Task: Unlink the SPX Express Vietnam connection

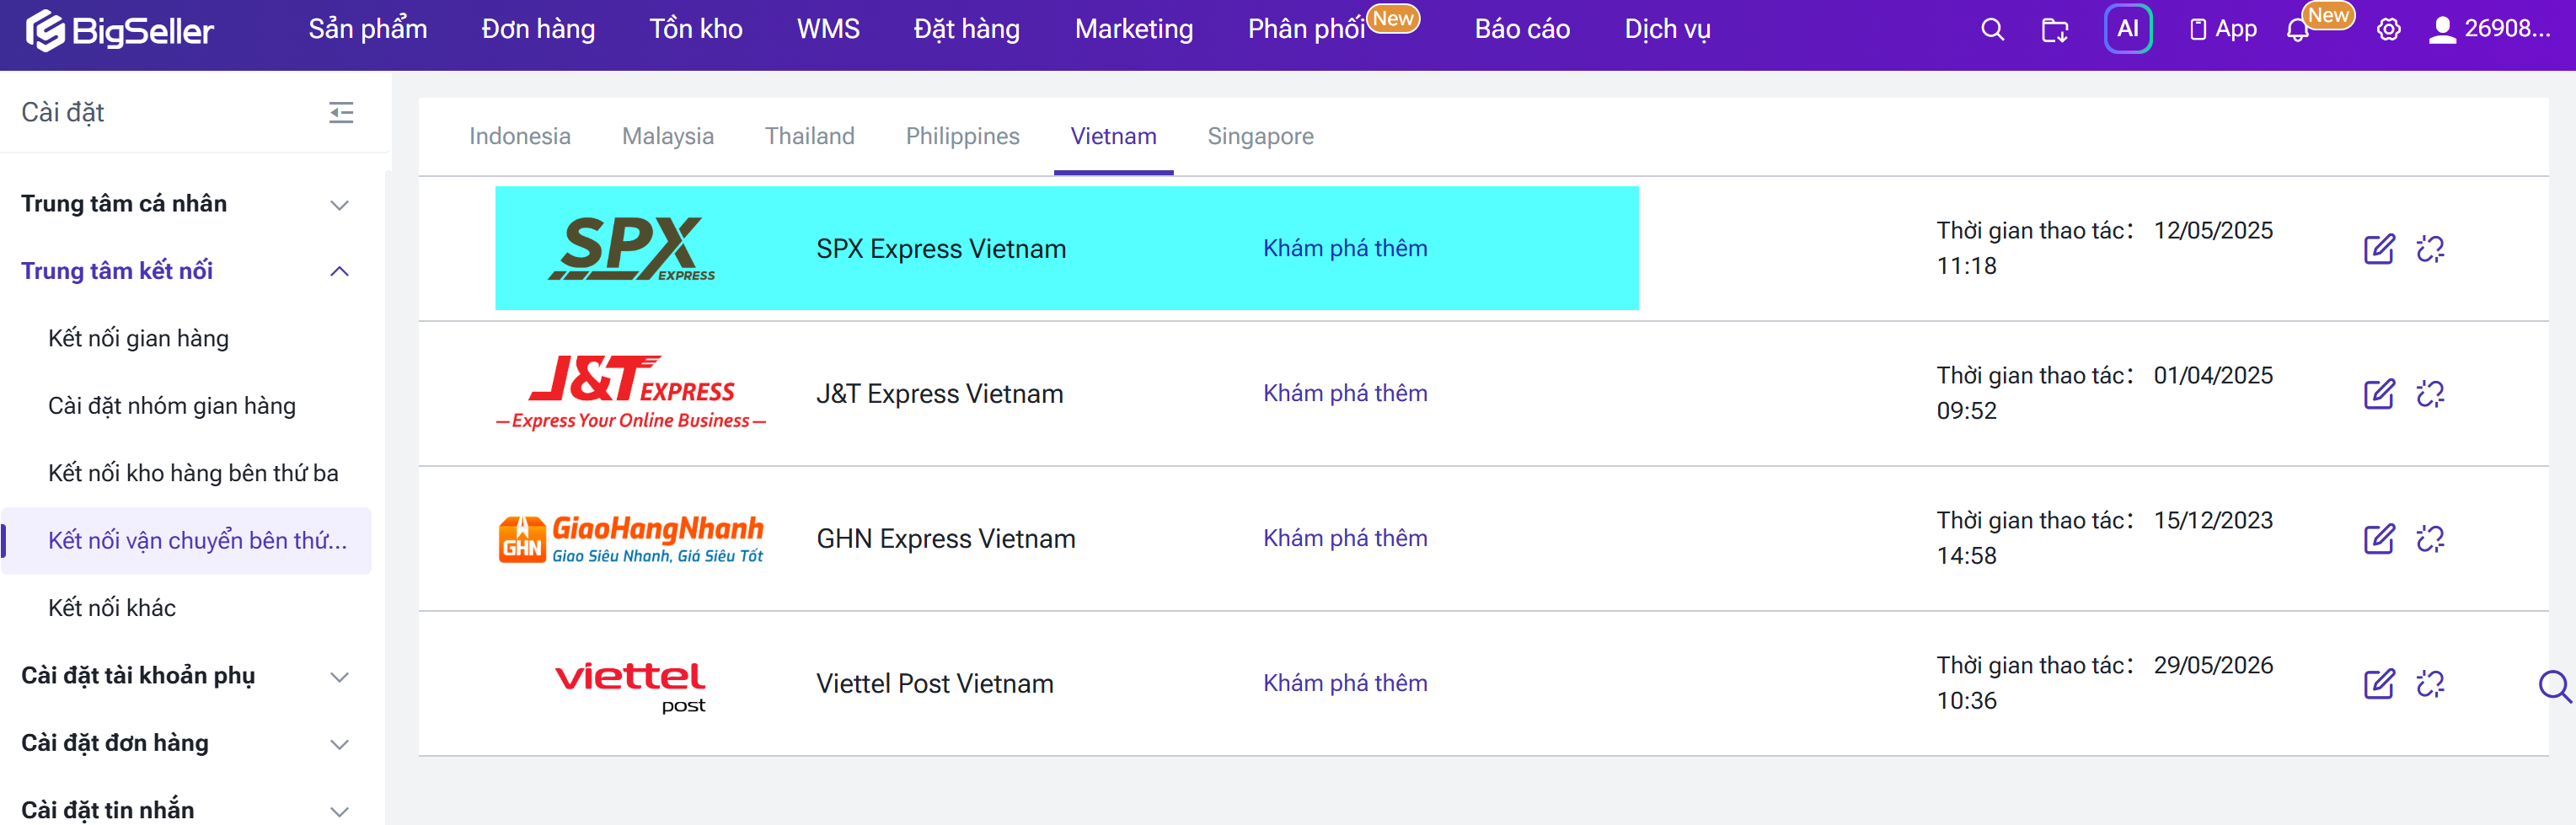Action: click(2430, 249)
